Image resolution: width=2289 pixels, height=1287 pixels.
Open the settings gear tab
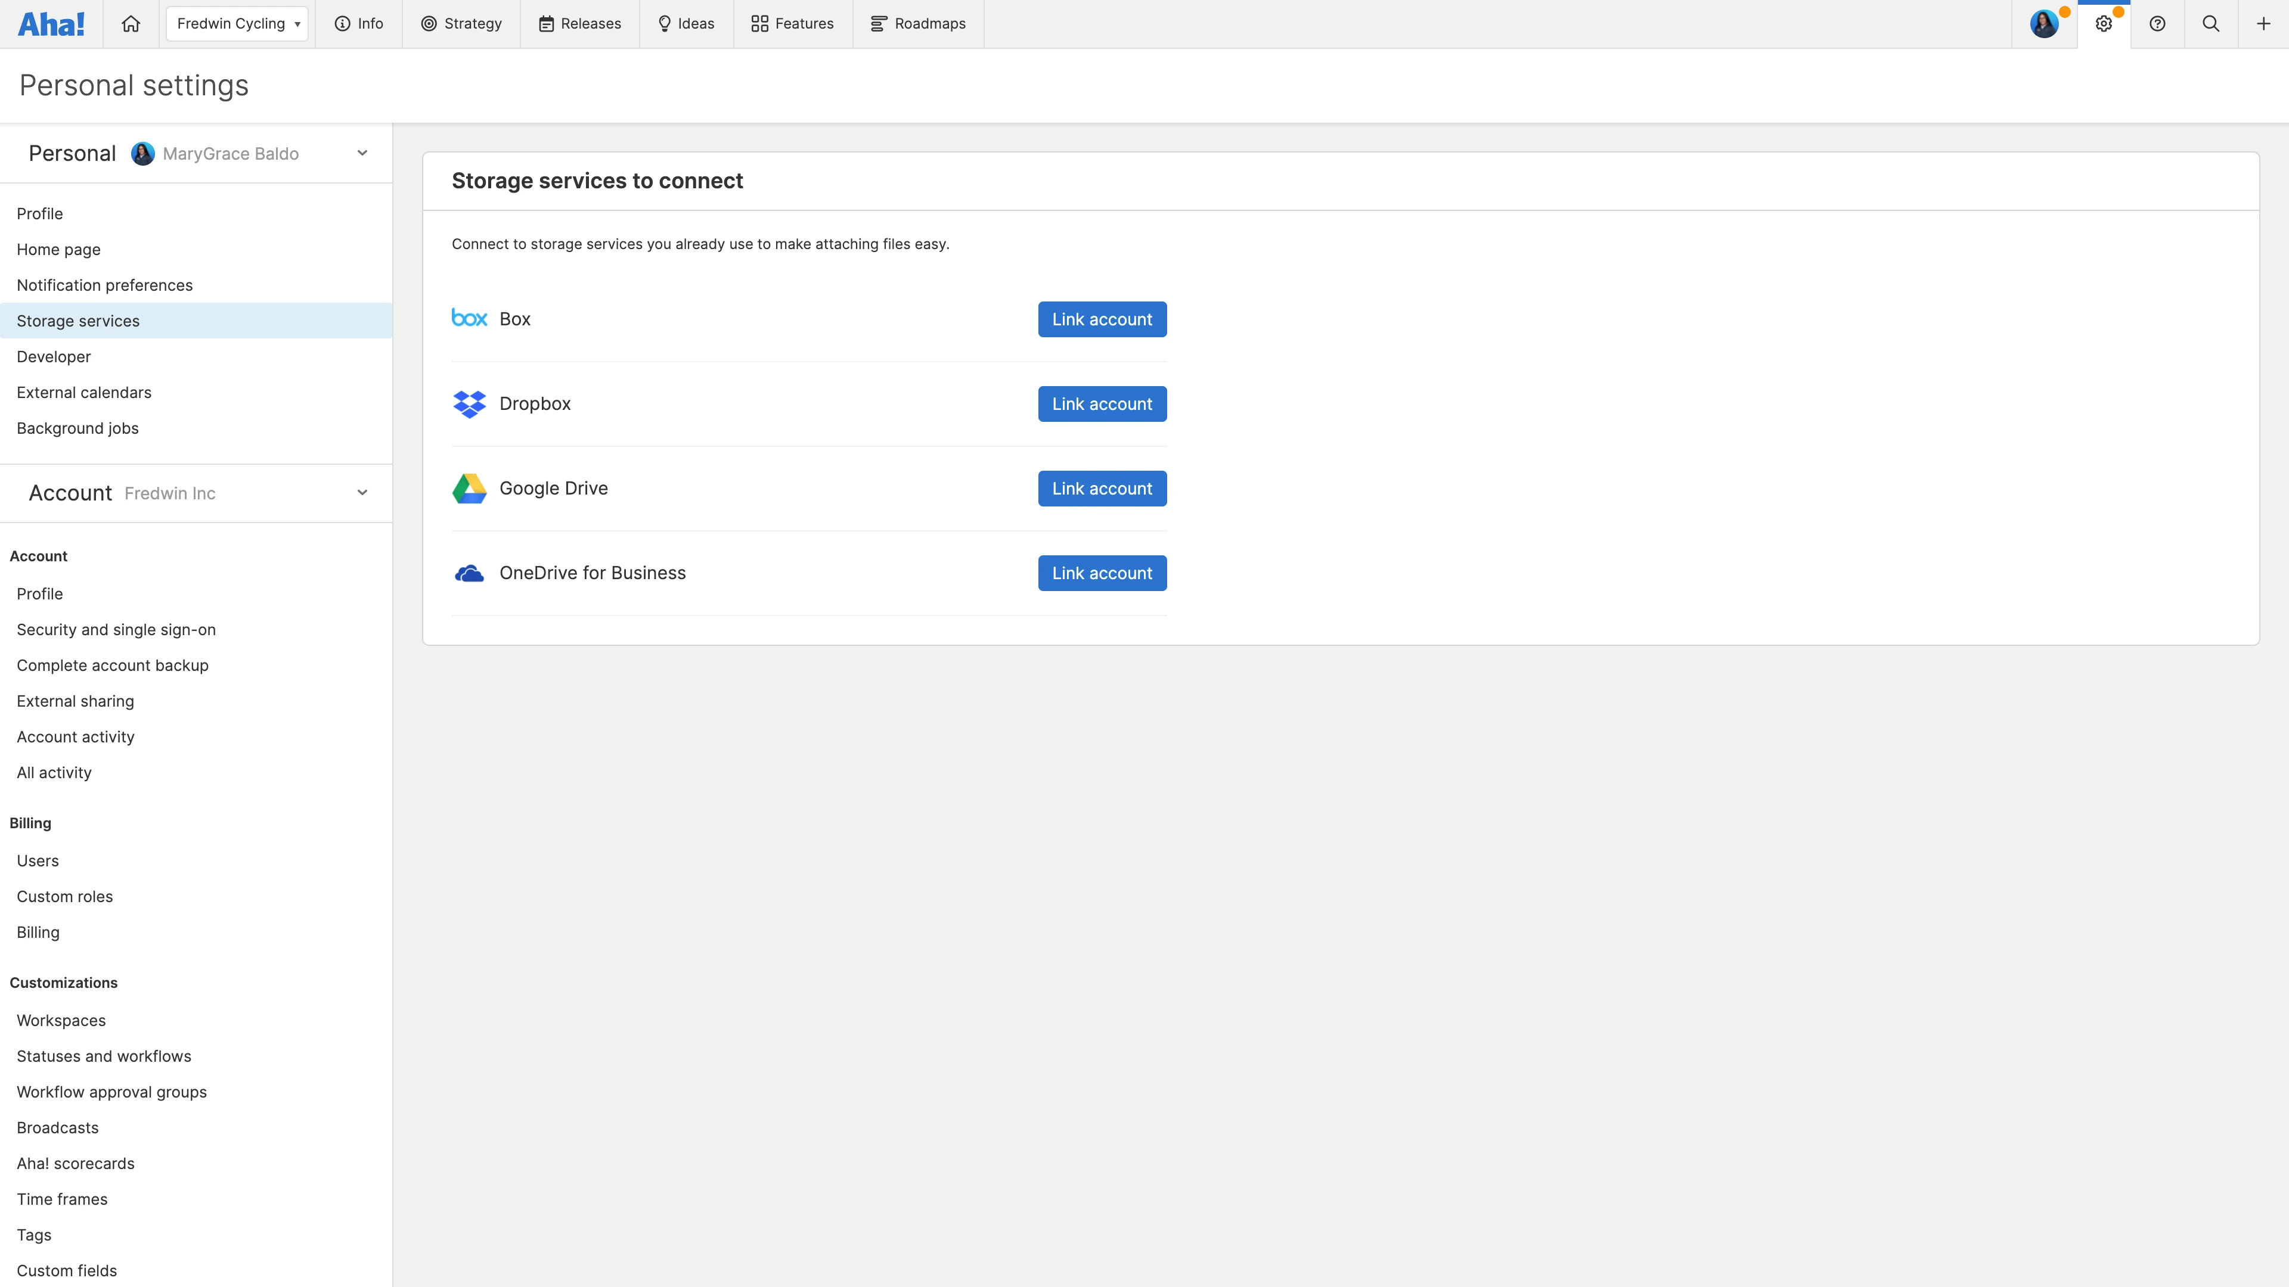click(x=2104, y=24)
